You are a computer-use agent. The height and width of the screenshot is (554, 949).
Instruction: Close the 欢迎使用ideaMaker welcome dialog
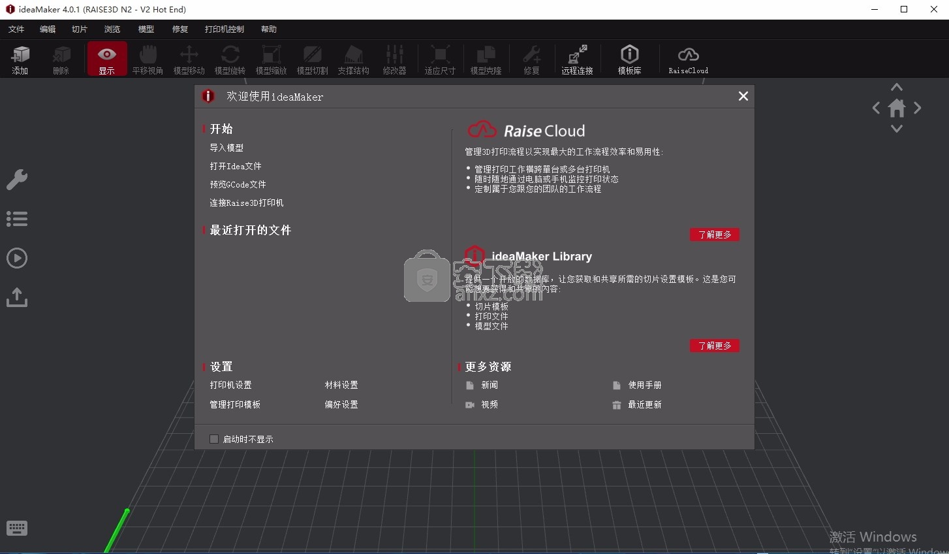pos(743,96)
